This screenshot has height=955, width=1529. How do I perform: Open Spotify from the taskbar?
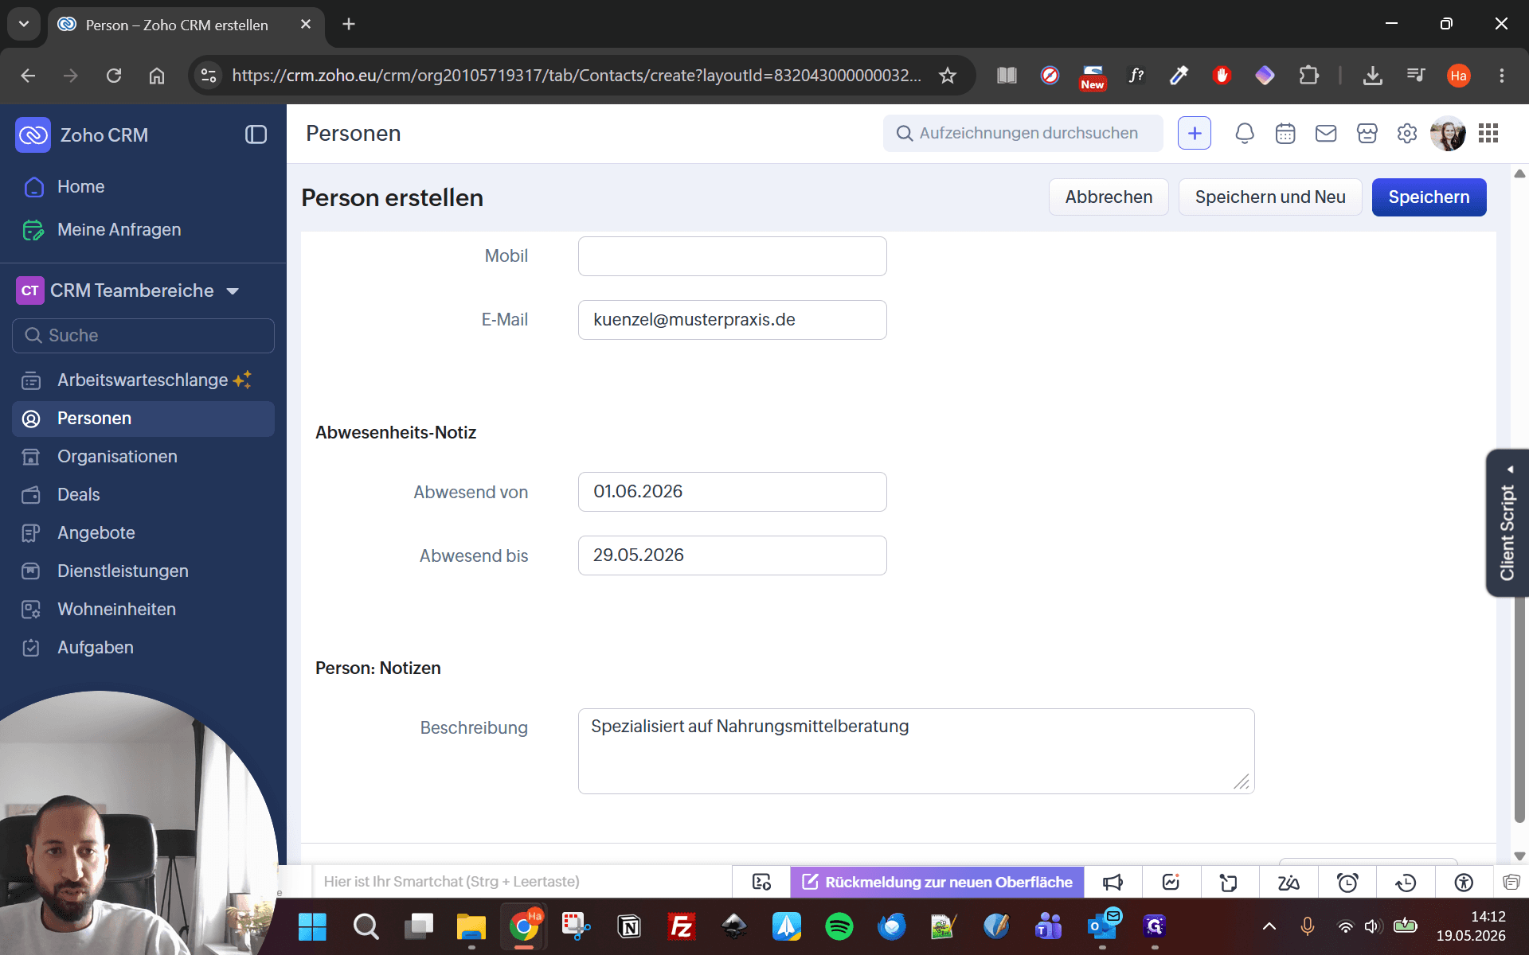(x=839, y=926)
